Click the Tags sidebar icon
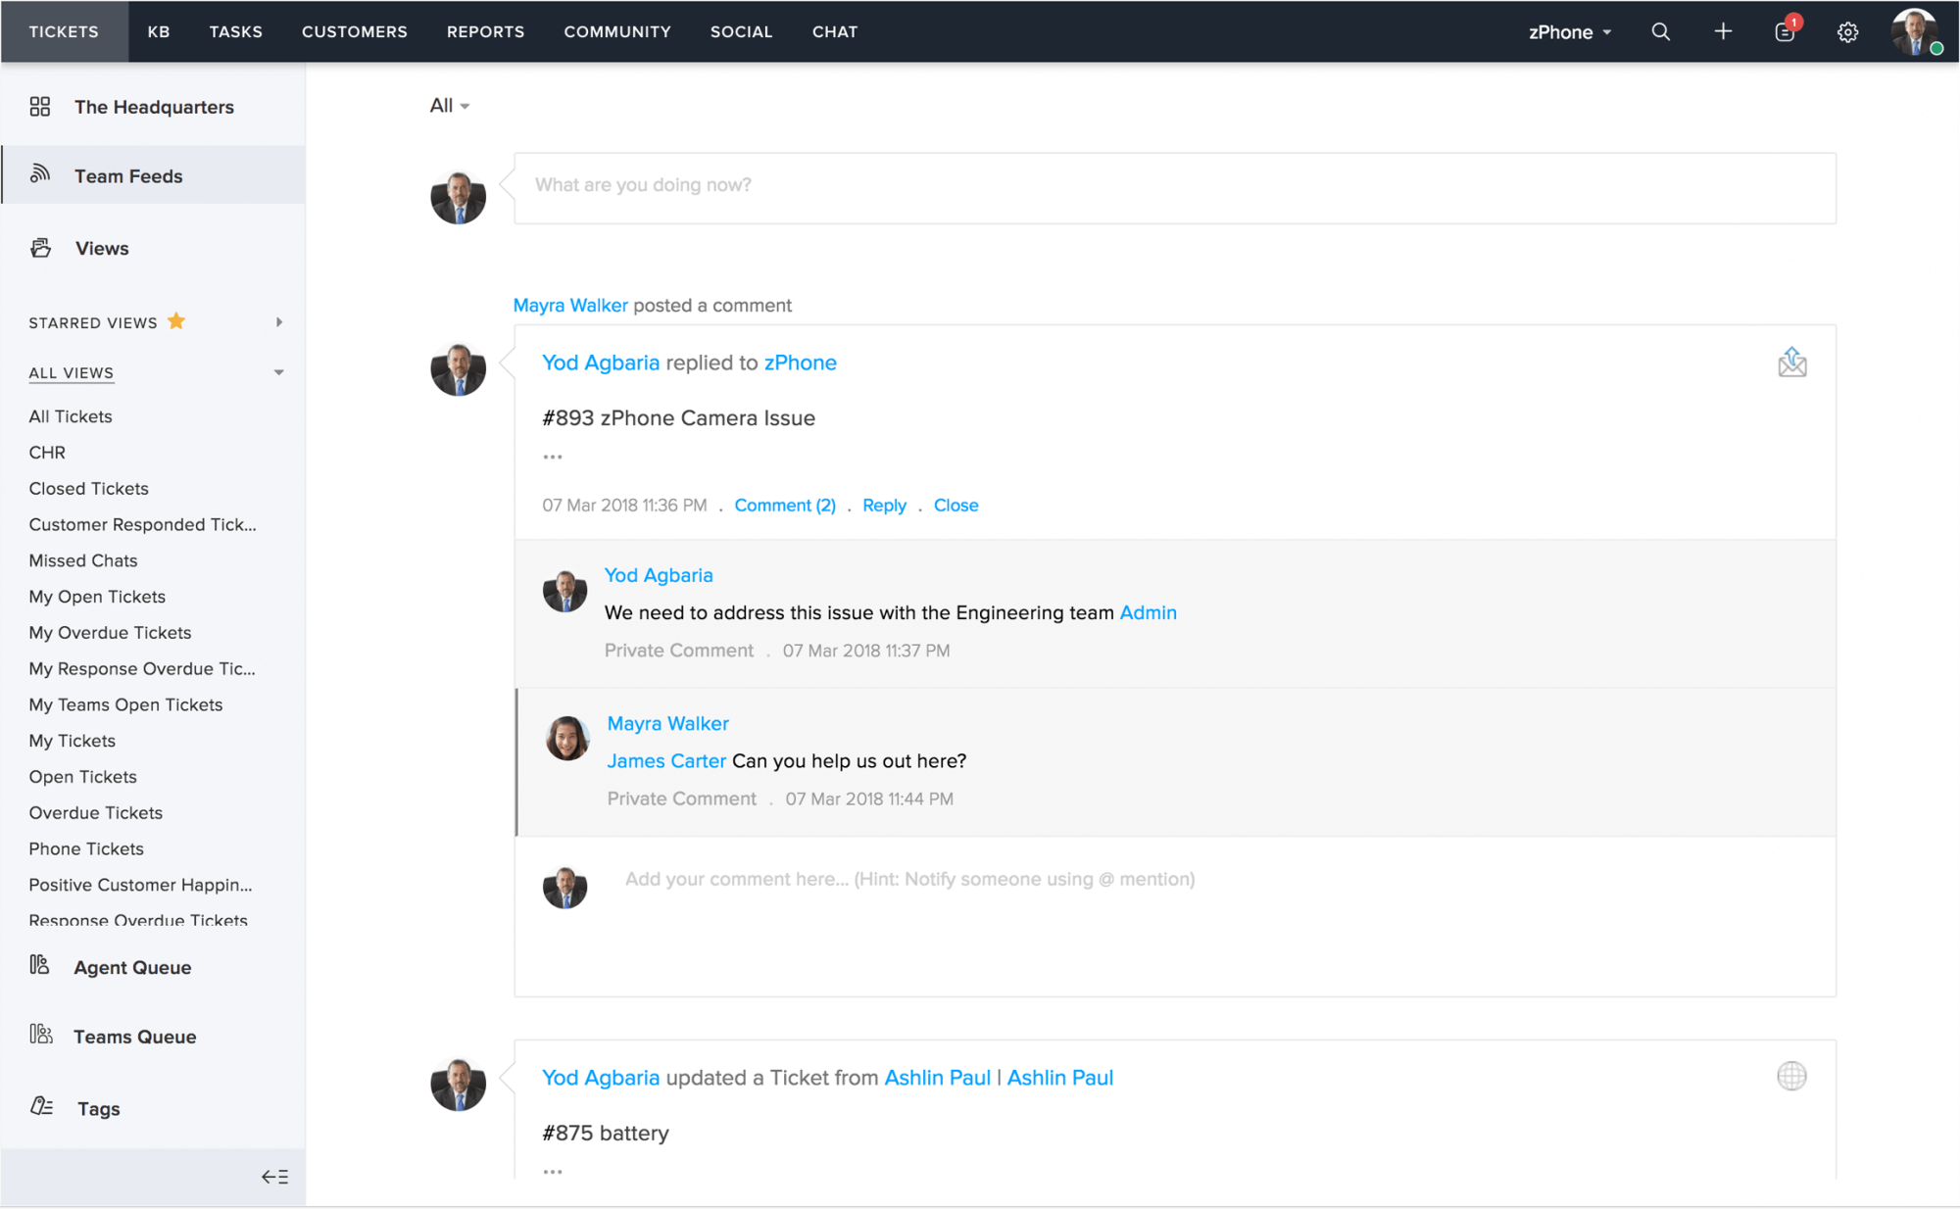The height and width of the screenshot is (1209, 1960). tap(40, 1105)
